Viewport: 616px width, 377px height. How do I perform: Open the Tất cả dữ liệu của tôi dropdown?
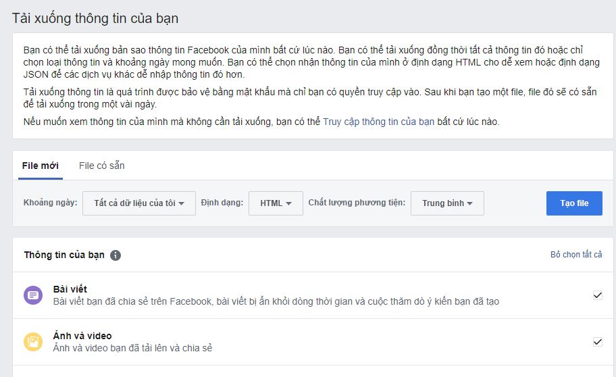pos(139,203)
